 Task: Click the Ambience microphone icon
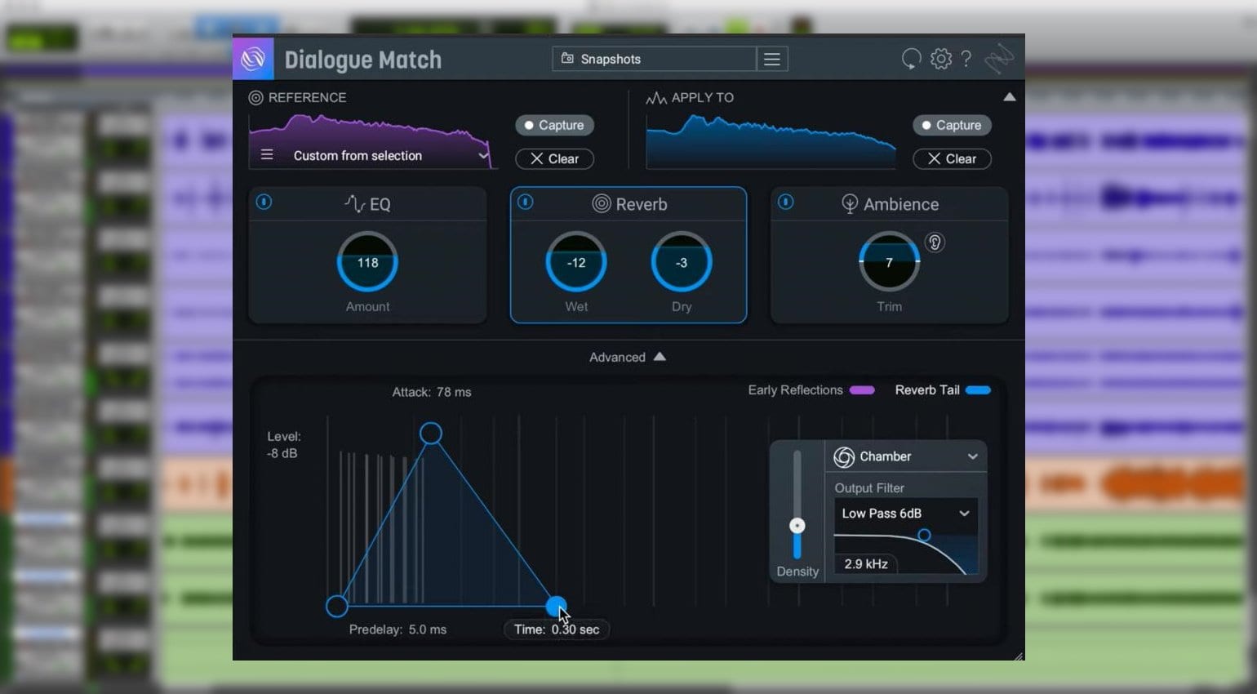pyautogui.click(x=850, y=203)
